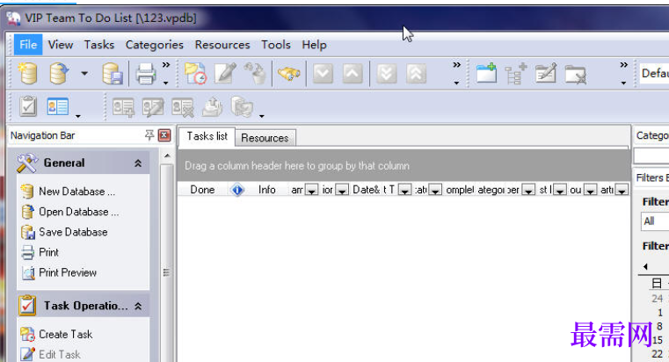Open the File menu
Image resolution: width=669 pixels, height=362 pixels.
pos(28,44)
